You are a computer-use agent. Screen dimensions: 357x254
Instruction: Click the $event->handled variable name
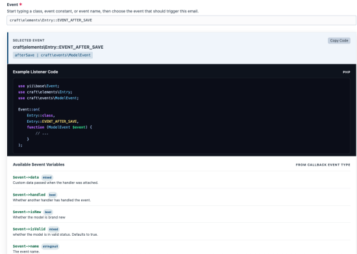point(29,194)
